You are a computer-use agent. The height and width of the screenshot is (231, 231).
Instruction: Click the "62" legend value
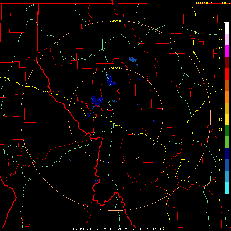(x=220, y=38)
